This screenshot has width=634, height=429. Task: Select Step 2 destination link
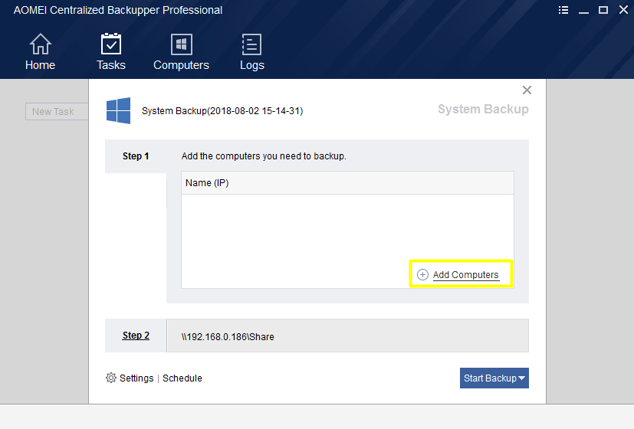pos(136,336)
